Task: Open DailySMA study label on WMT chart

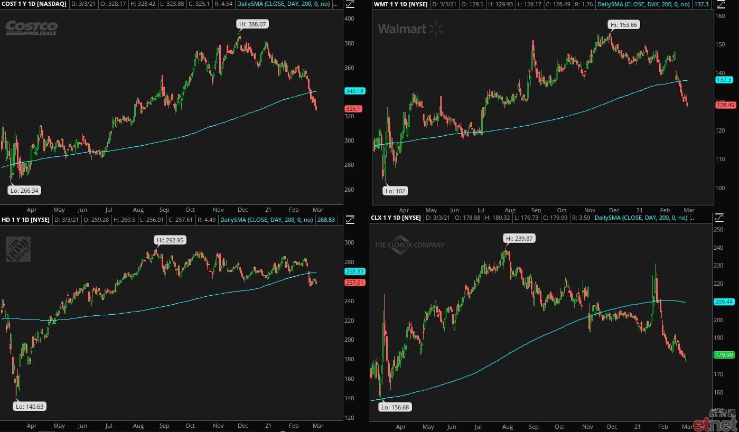Action: 643,4
